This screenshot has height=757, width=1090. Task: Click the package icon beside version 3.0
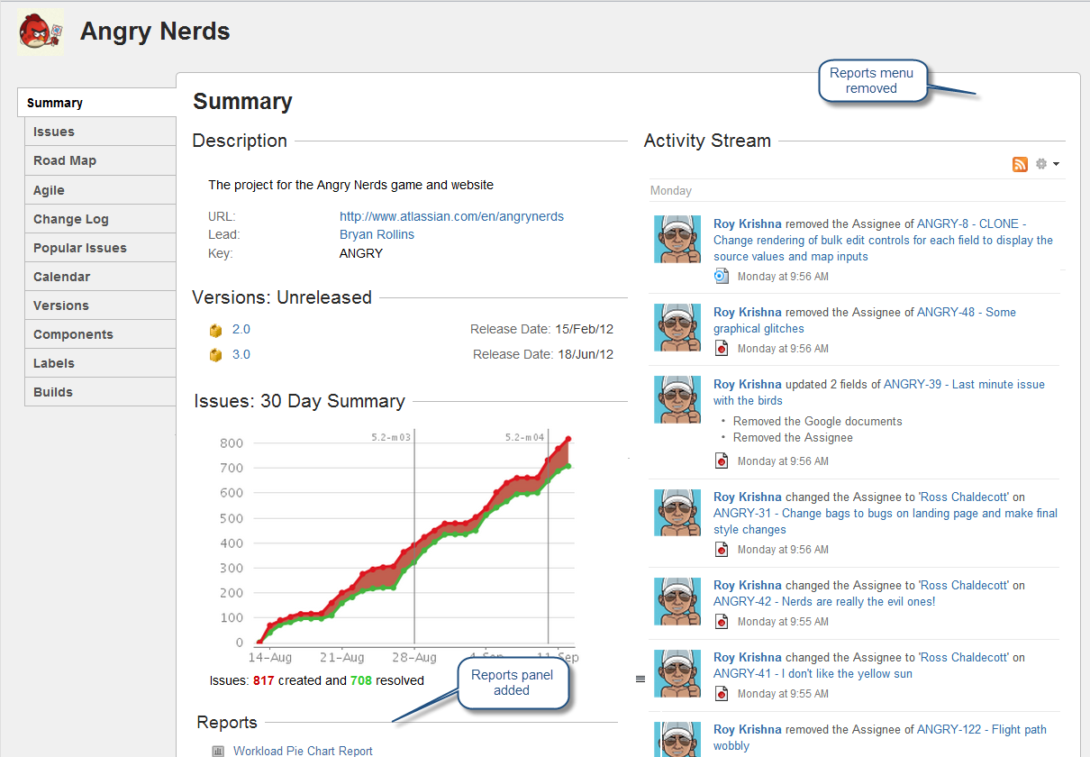pyautogui.click(x=215, y=355)
